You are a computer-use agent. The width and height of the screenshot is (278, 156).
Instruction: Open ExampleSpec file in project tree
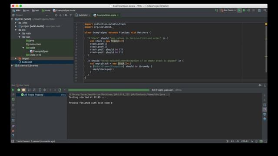click(x=39, y=51)
